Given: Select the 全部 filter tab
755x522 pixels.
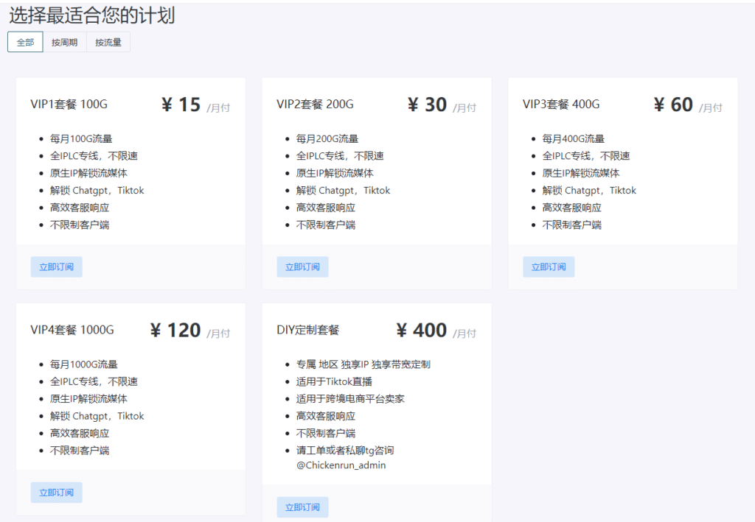Looking at the screenshot, I should coord(25,43).
